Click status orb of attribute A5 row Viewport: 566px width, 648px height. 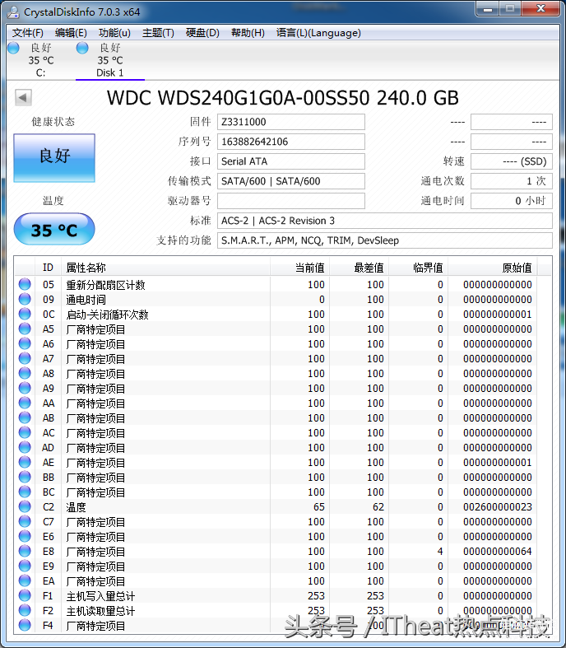[x=25, y=329]
